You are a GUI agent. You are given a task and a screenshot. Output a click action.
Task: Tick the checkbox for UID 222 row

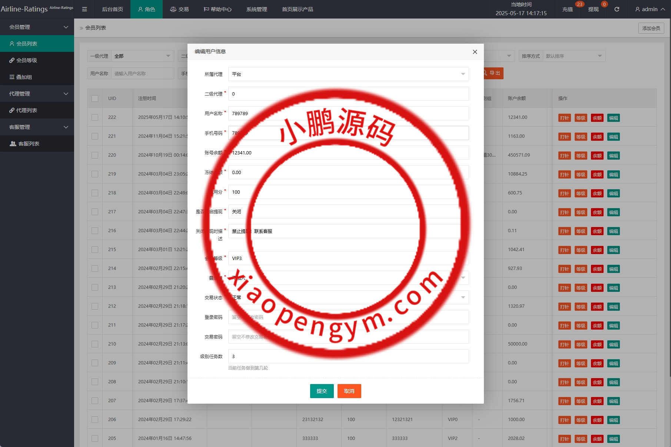point(95,117)
